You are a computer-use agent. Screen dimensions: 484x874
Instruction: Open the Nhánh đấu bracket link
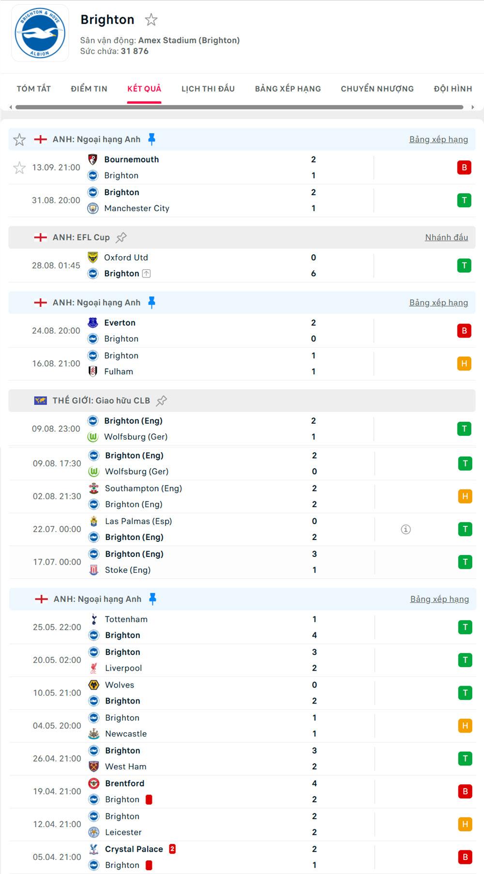(x=446, y=237)
